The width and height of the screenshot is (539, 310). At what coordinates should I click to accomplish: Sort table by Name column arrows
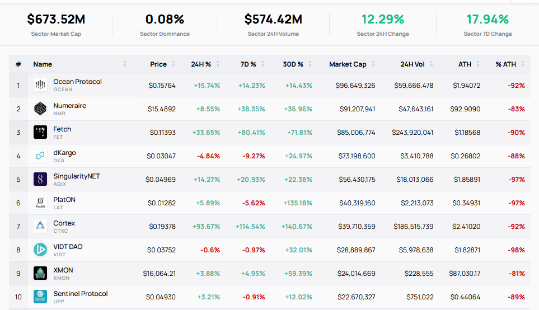125,64
